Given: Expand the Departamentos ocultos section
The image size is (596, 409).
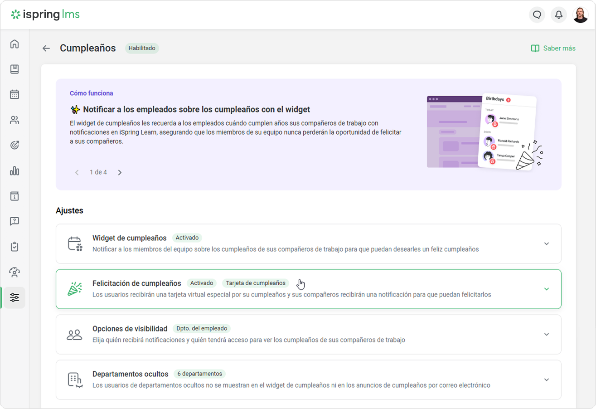Looking at the screenshot, I should pyautogui.click(x=546, y=380).
